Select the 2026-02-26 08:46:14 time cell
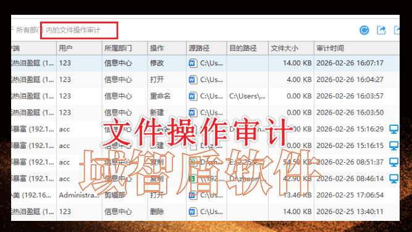The height and width of the screenshot is (232, 412). click(350, 178)
